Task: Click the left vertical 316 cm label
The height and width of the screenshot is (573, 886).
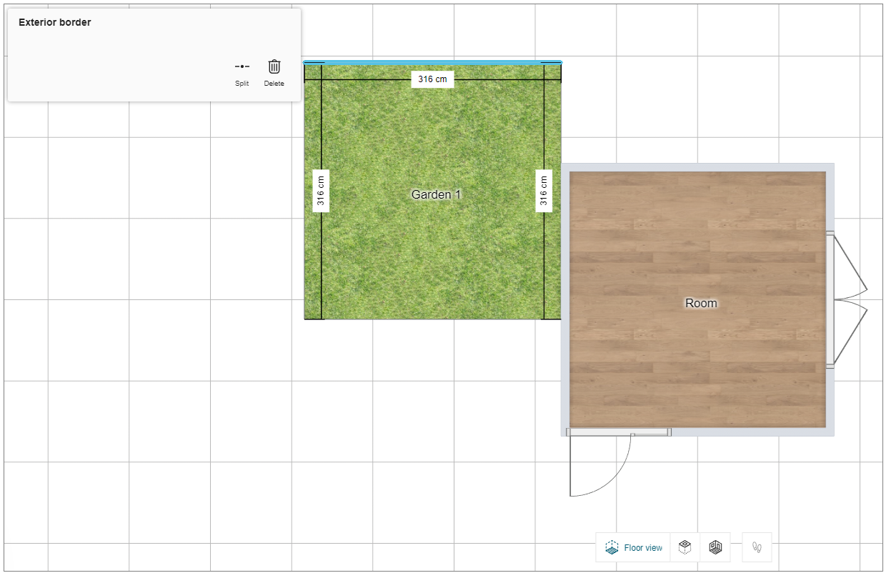Action: (x=321, y=191)
